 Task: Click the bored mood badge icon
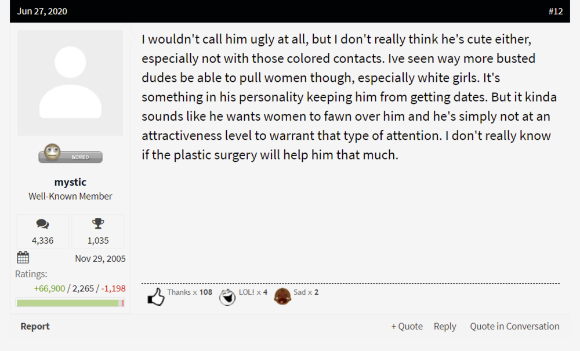click(70, 154)
